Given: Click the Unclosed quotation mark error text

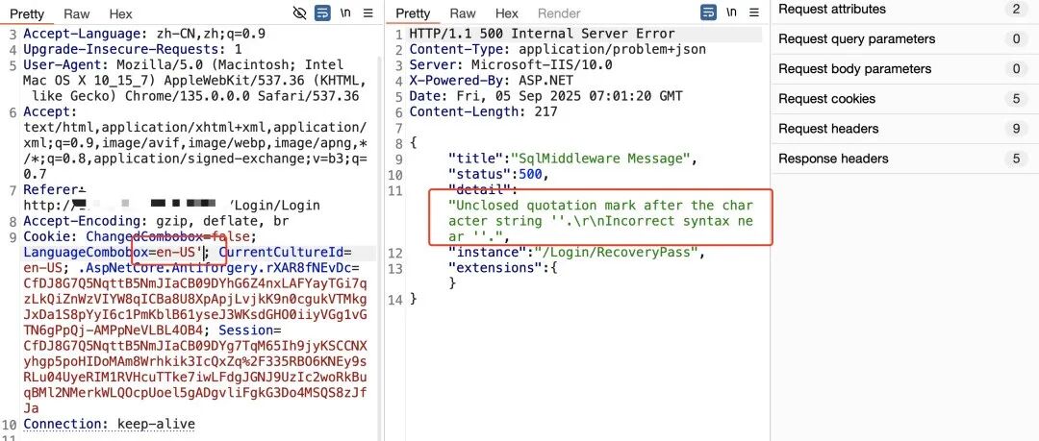Looking at the screenshot, I should pyautogui.click(x=600, y=221).
